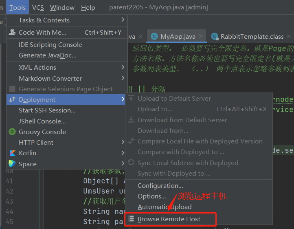Close the RabbitTemplate.class tab
This screenshot has height=229, width=294.
point(289,36)
